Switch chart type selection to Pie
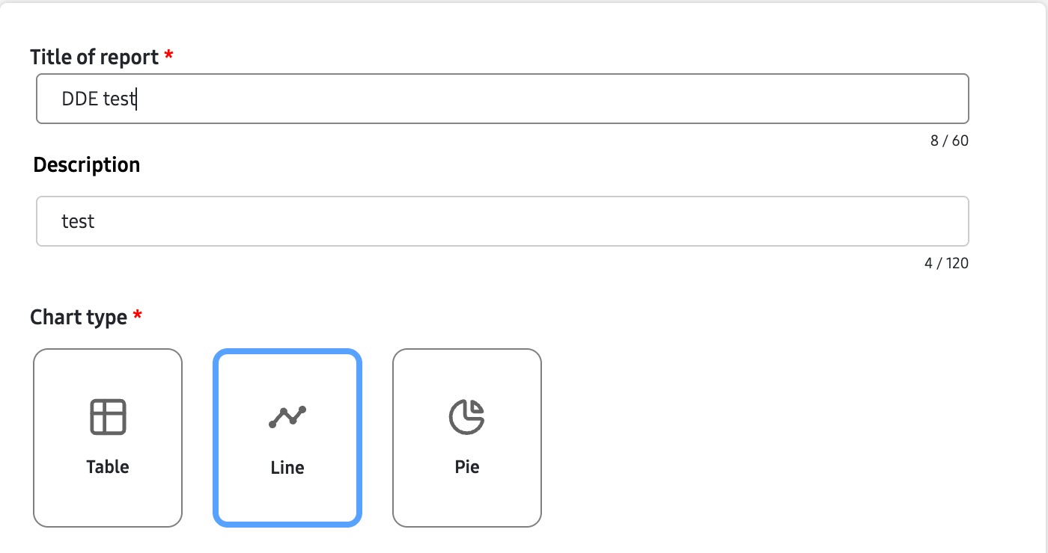 click(x=467, y=437)
